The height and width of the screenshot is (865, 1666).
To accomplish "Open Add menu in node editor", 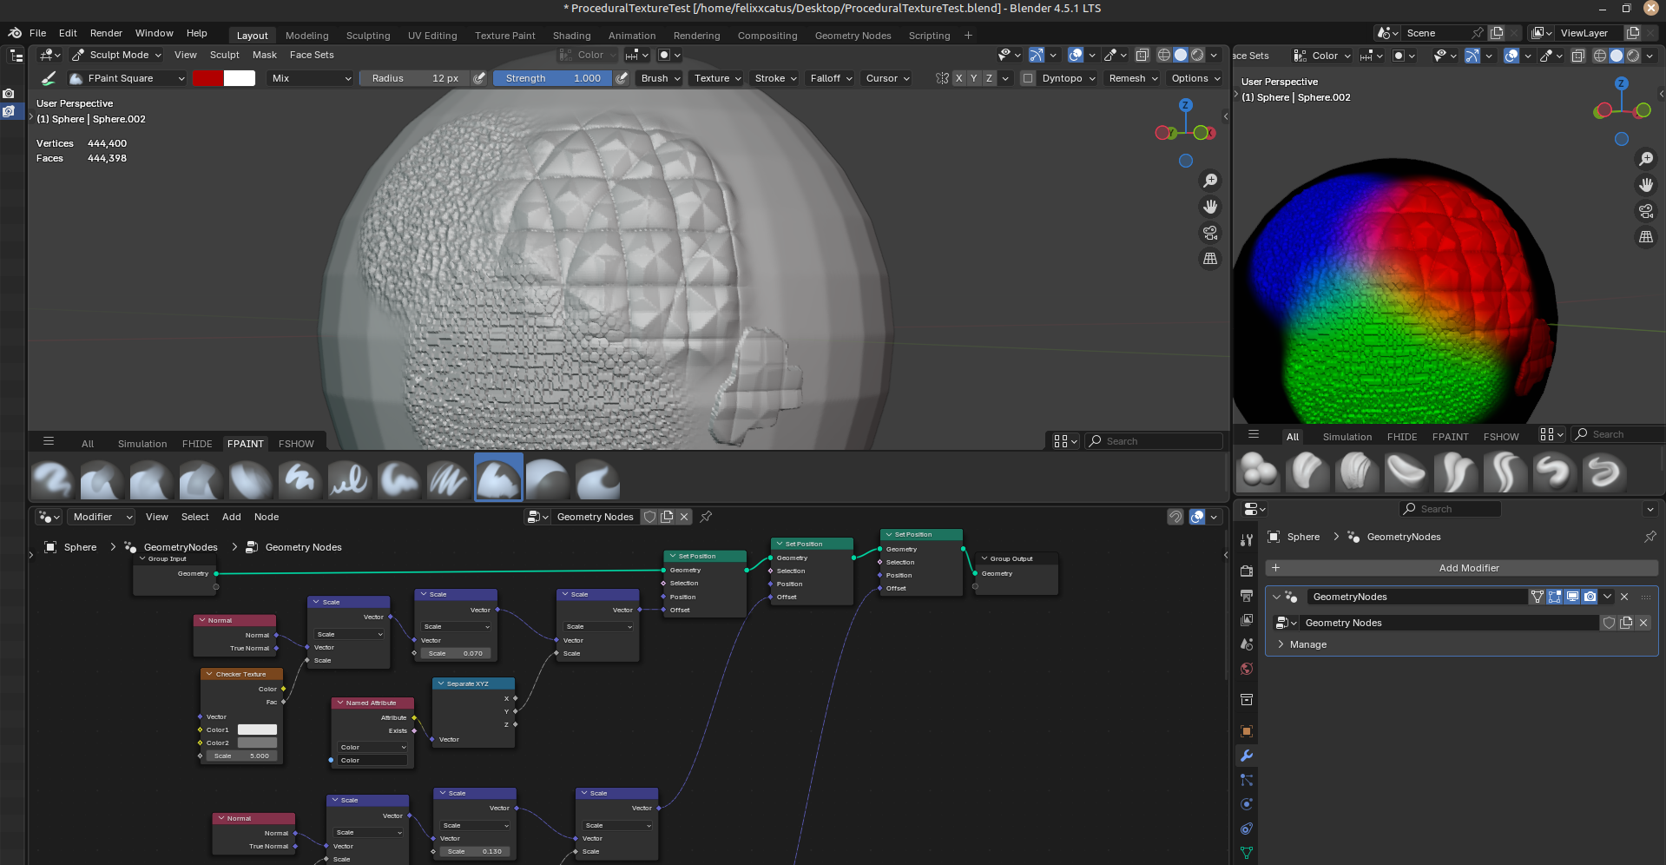I will pos(231,517).
